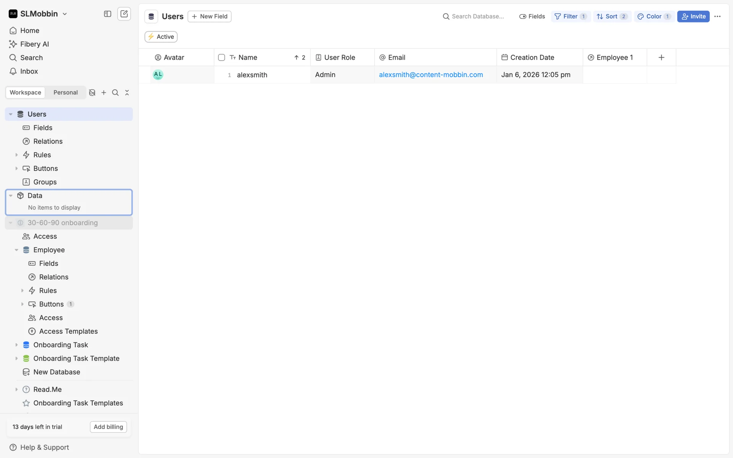The height and width of the screenshot is (458, 733).
Task: Expand the Onboarding Task tree item
Action: coord(16,345)
